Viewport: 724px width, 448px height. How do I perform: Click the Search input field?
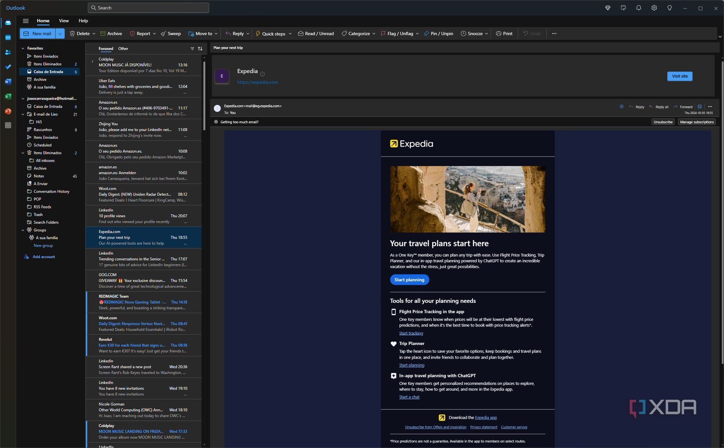click(x=148, y=8)
